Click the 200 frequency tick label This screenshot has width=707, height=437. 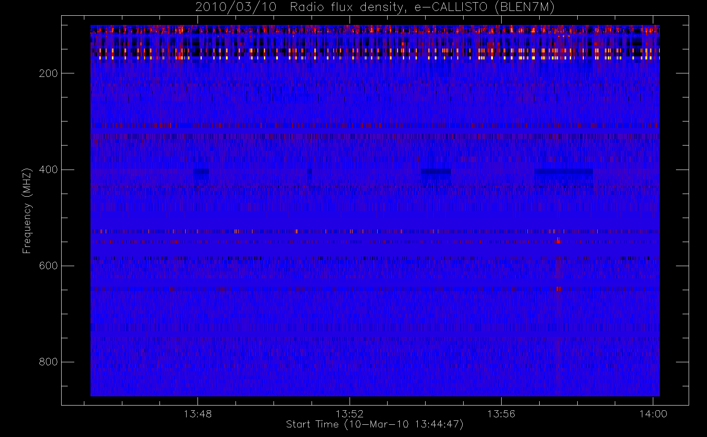pyautogui.click(x=49, y=73)
